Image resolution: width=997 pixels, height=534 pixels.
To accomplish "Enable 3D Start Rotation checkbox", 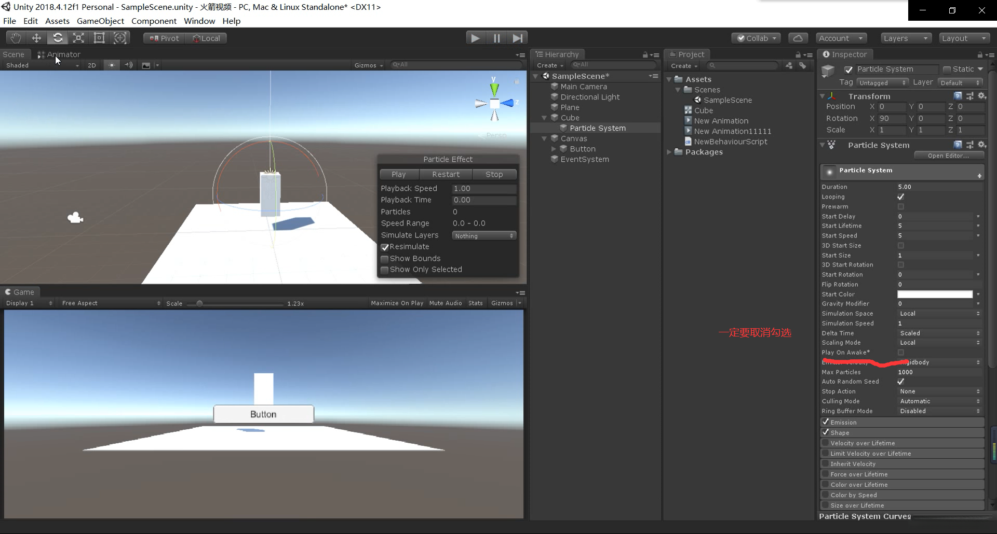I will pos(901,265).
